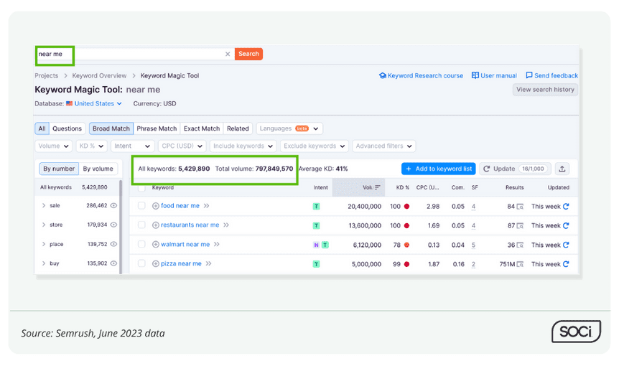619x371 pixels.
Task: Click plus icon beside walmart near me
Action: pyautogui.click(x=156, y=245)
